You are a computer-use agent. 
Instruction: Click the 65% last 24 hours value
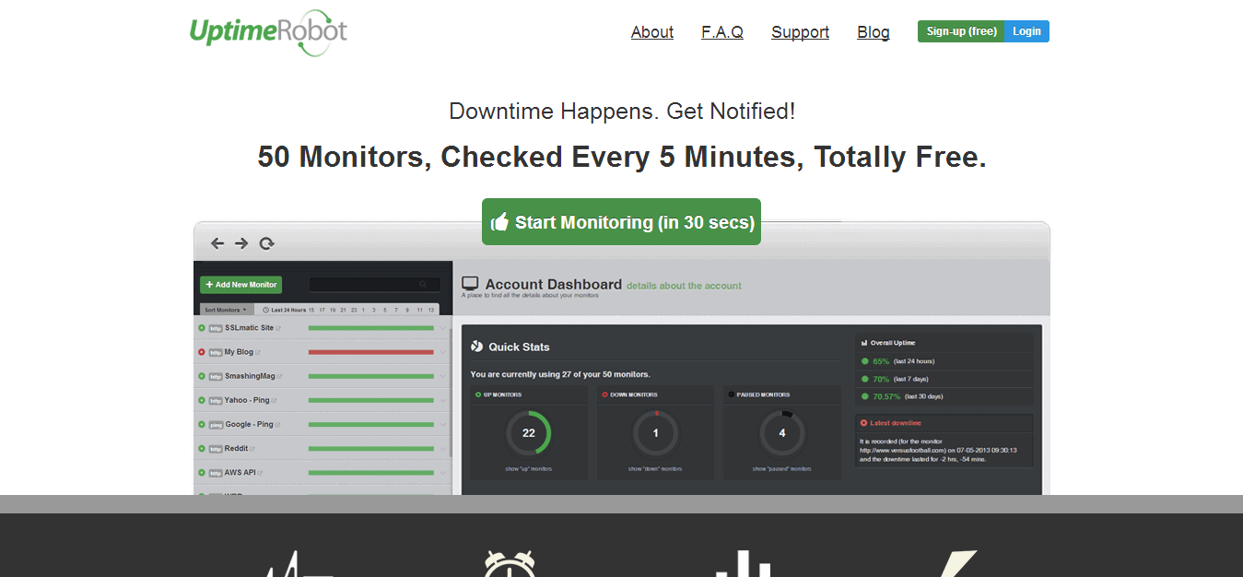[x=881, y=361]
